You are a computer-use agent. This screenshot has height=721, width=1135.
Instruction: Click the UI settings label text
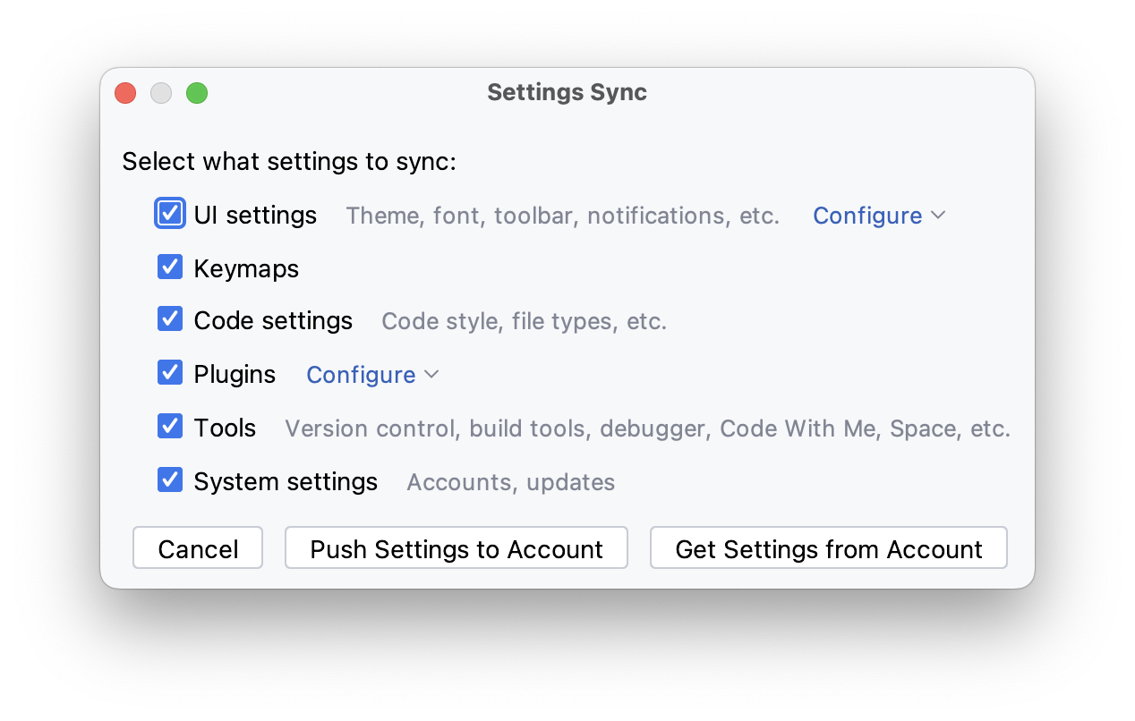[254, 214]
